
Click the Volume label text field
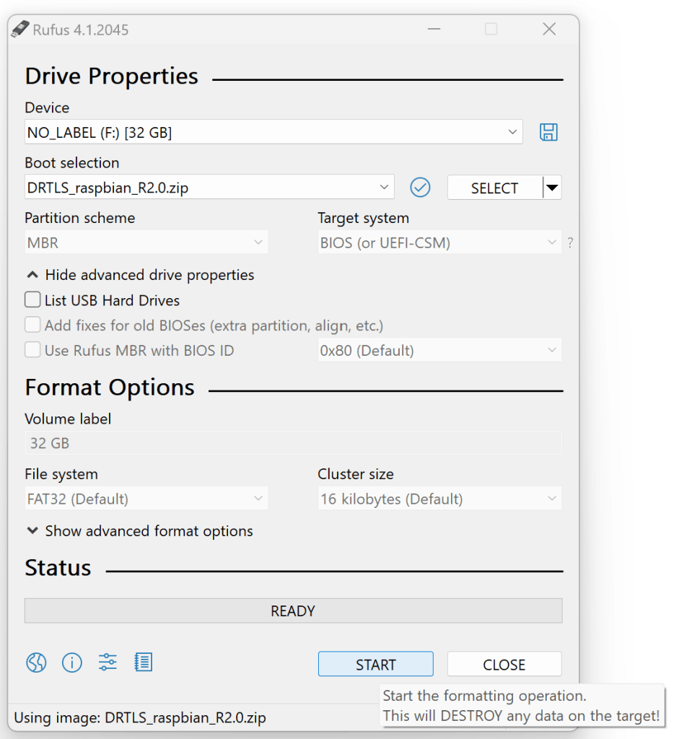pyautogui.click(x=293, y=442)
